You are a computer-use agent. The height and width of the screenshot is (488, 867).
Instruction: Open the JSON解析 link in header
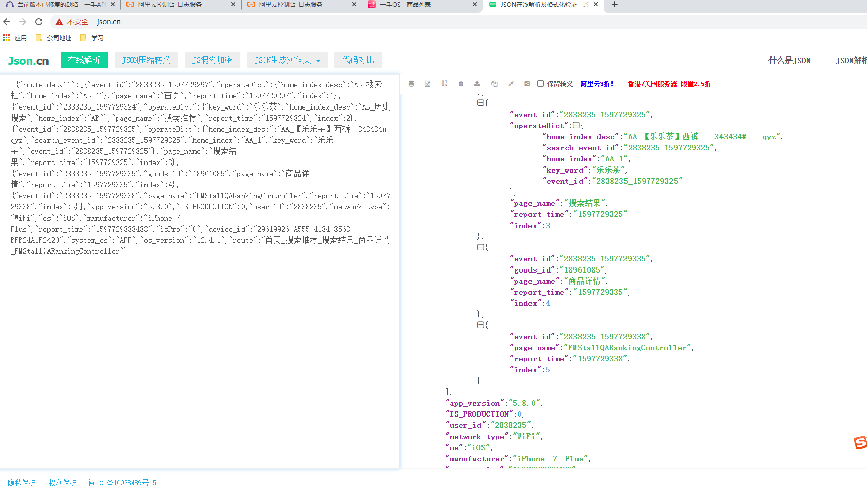coord(851,61)
